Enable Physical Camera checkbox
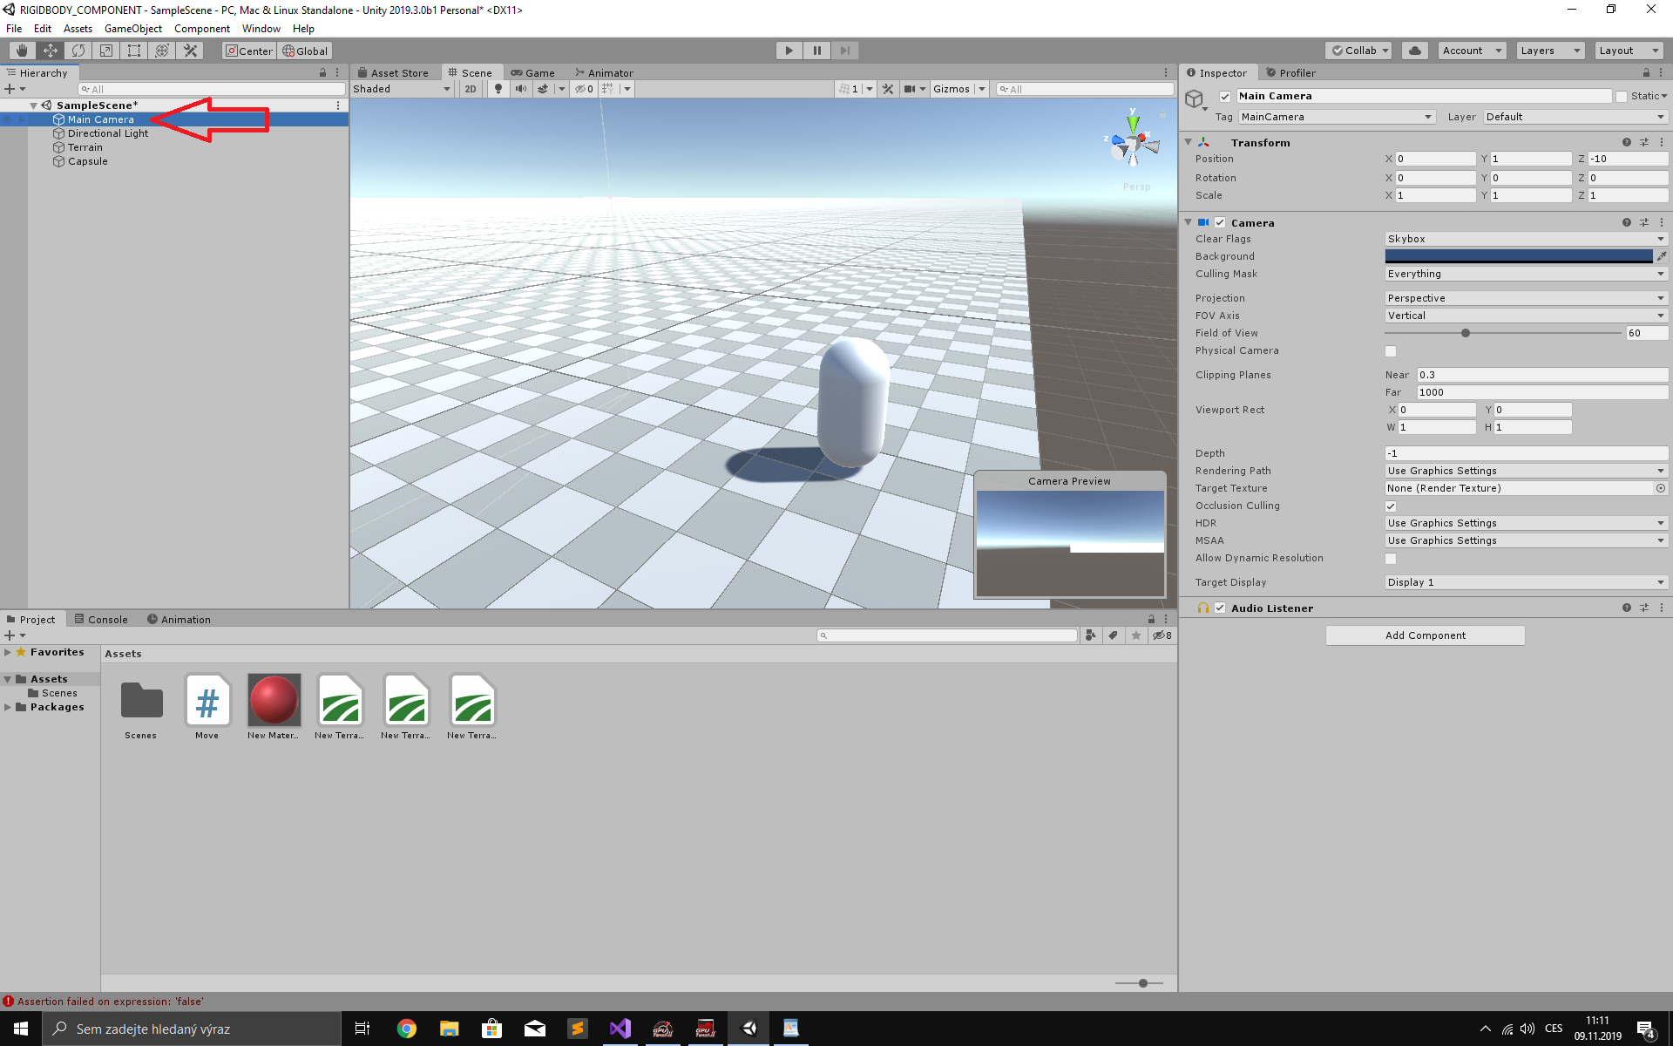This screenshot has width=1673, height=1046. (x=1392, y=350)
